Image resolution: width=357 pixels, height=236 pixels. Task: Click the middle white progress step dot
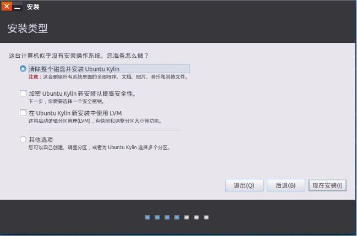tap(196, 217)
